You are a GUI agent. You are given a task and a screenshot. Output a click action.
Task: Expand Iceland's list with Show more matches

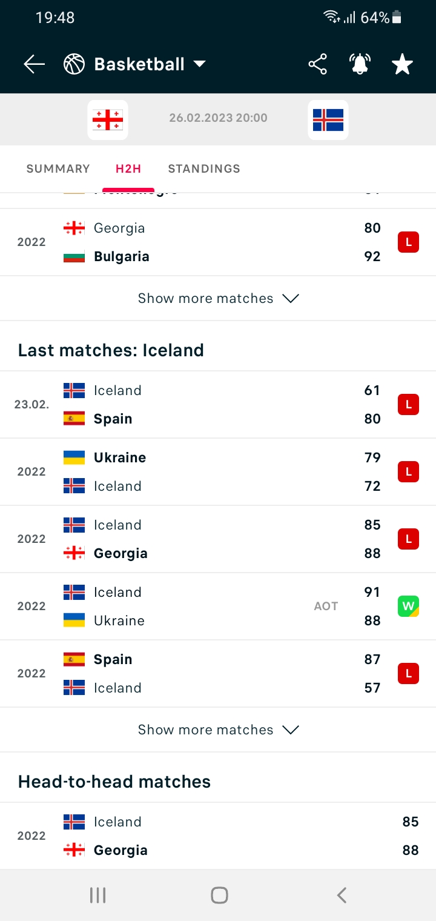(x=218, y=730)
